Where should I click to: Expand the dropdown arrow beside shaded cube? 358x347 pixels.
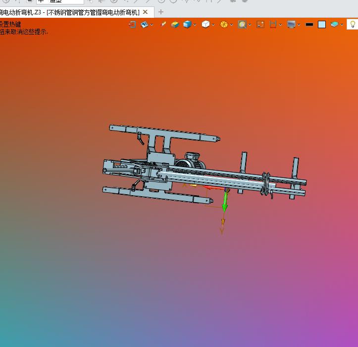pos(195,25)
